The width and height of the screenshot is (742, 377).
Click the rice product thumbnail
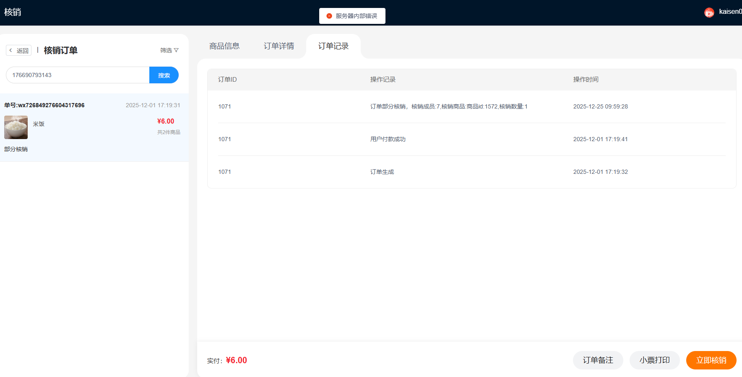tap(16, 127)
